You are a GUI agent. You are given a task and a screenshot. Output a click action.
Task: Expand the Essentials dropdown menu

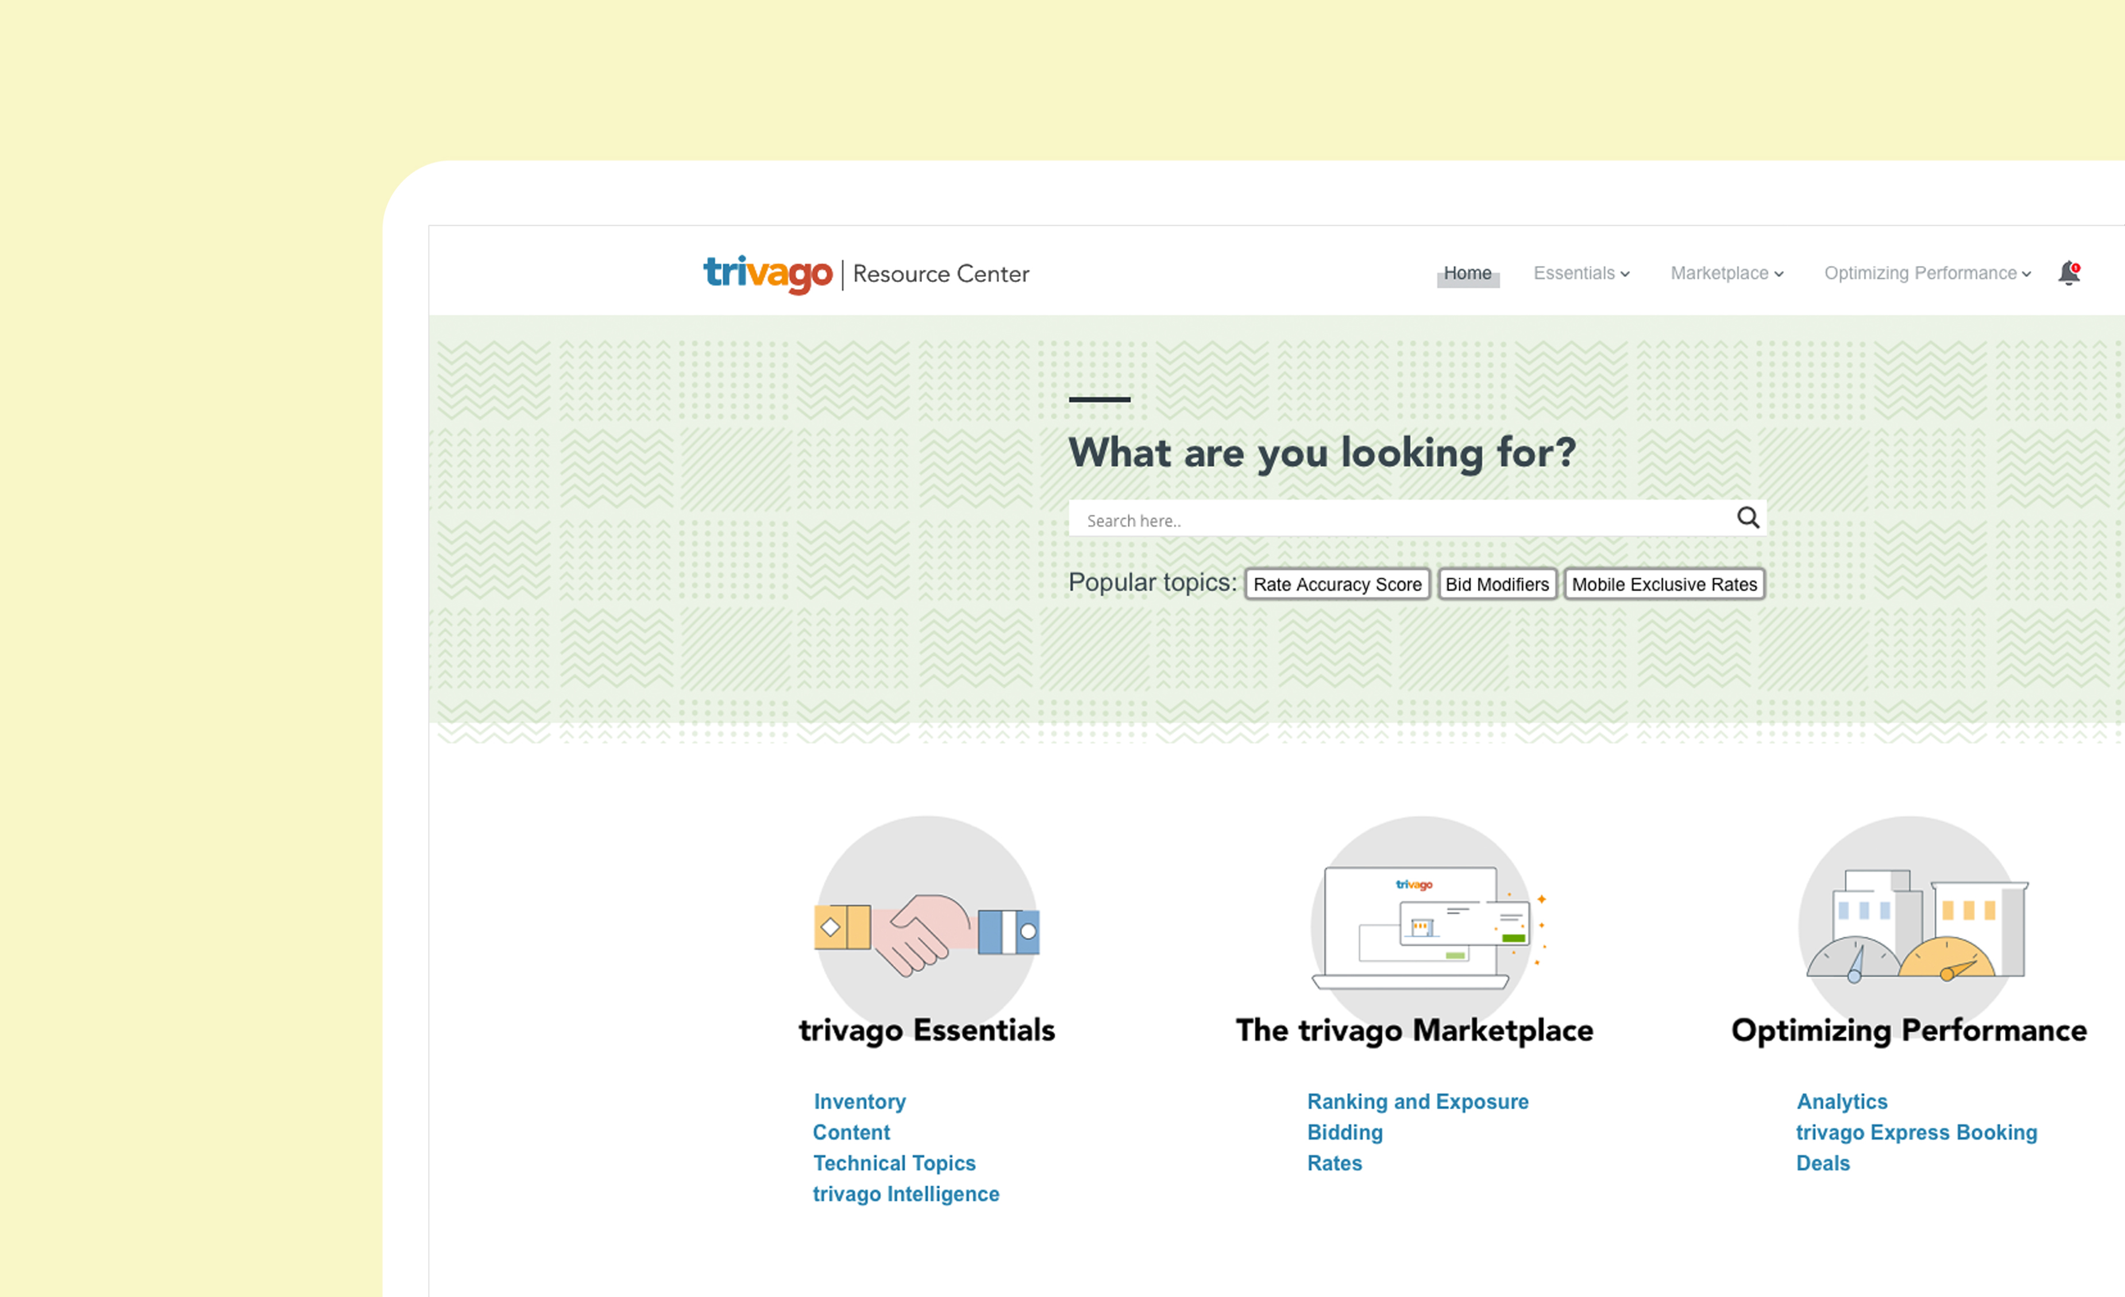(1582, 273)
